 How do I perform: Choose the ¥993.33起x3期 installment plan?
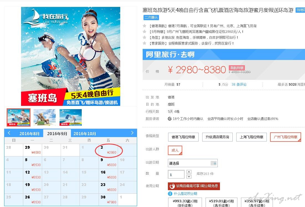click(185, 203)
